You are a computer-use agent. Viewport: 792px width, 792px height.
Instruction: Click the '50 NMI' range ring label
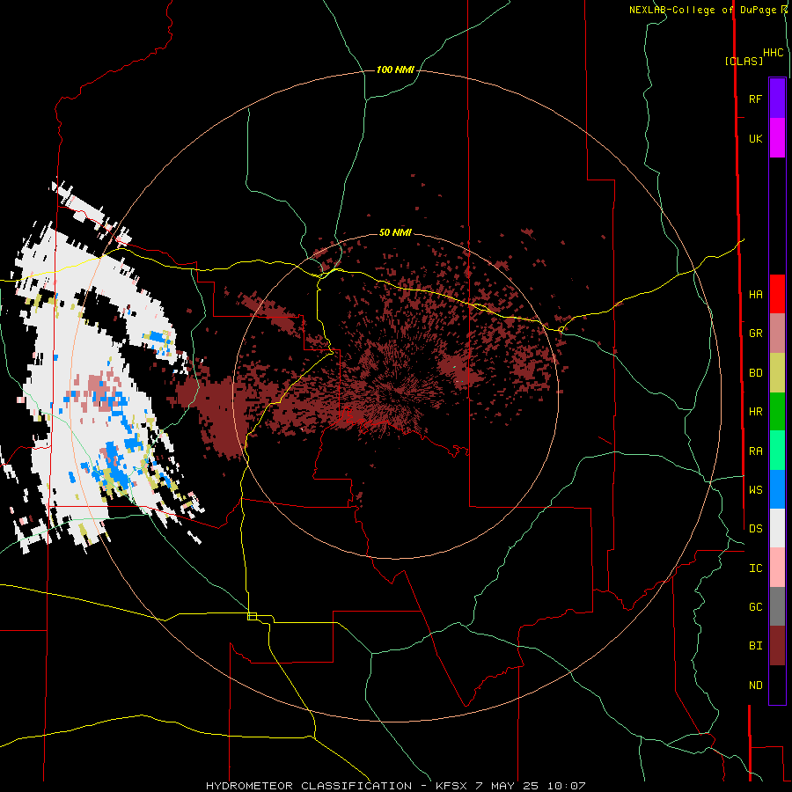(x=395, y=232)
